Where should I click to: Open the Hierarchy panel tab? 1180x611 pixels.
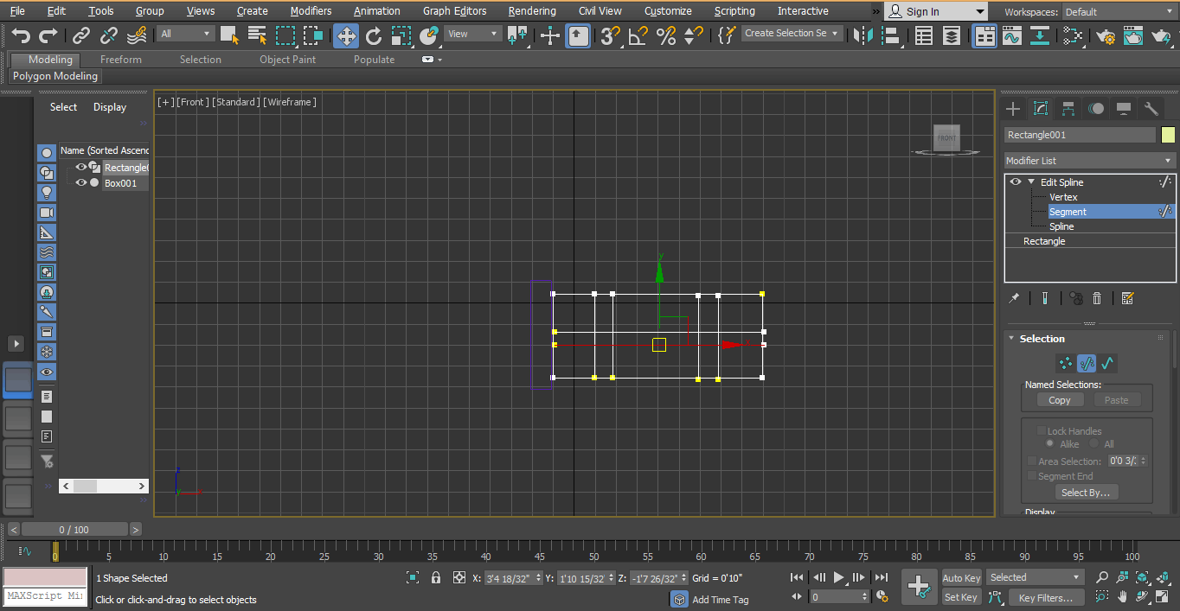tap(1068, 108)
